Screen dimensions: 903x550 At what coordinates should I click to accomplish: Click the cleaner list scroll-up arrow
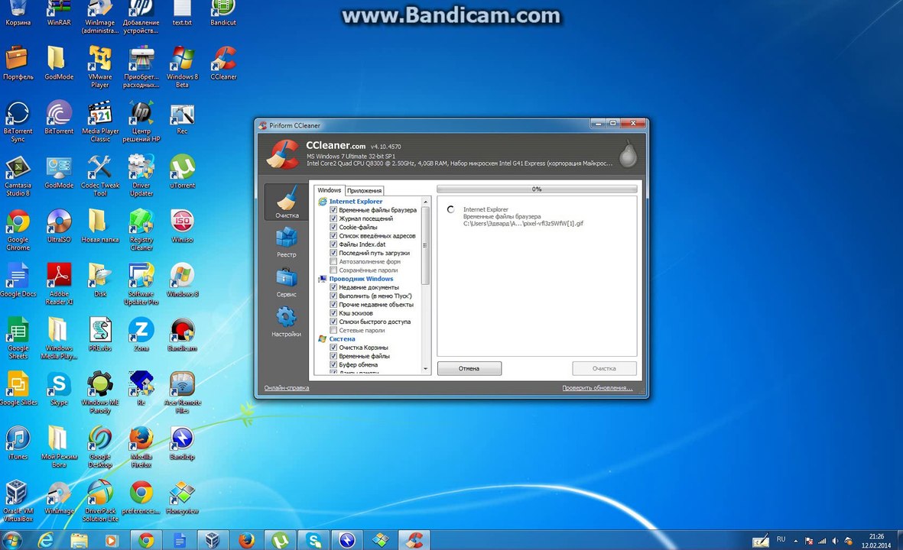click(x=426, y=202)
